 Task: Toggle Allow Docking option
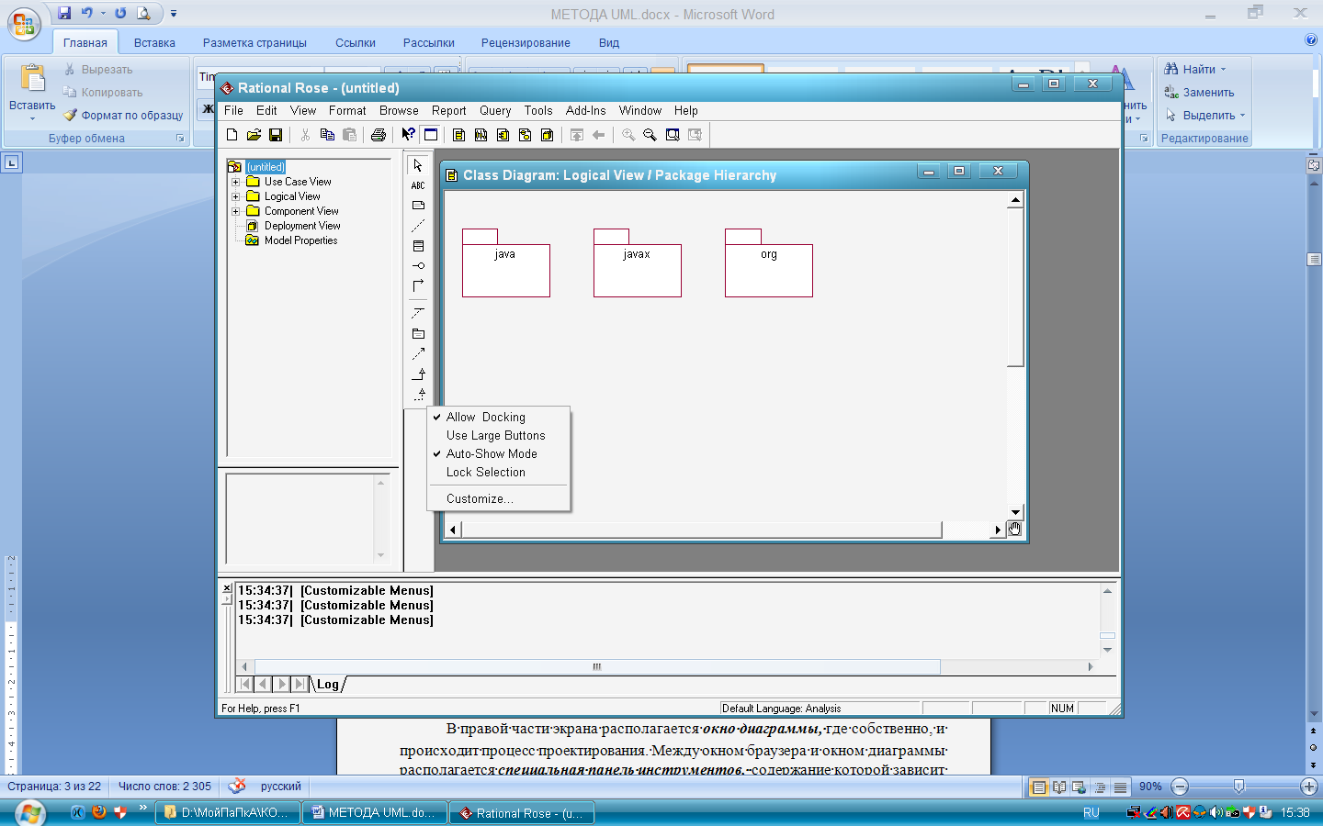pos(499,417)
